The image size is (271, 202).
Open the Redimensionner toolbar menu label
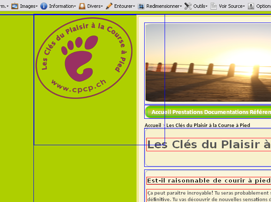pos(163,6)
